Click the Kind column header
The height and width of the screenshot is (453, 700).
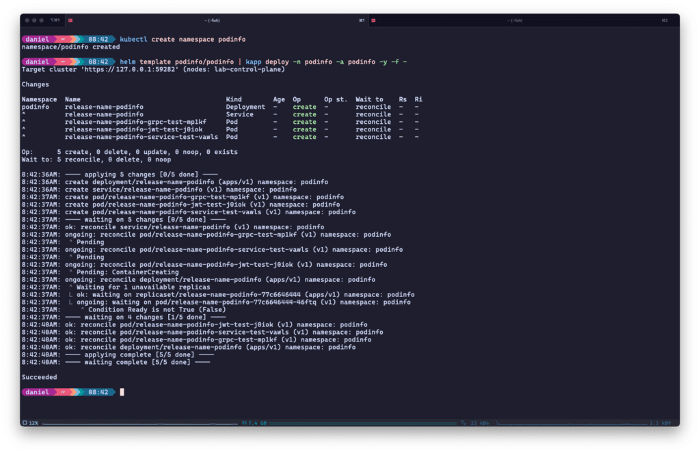(x=234, y=99)
